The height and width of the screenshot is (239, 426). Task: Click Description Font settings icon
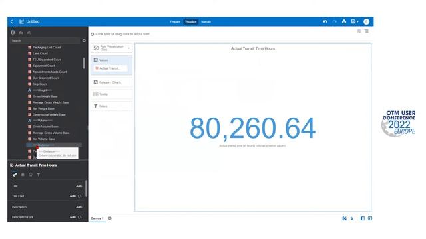point(80,217)
